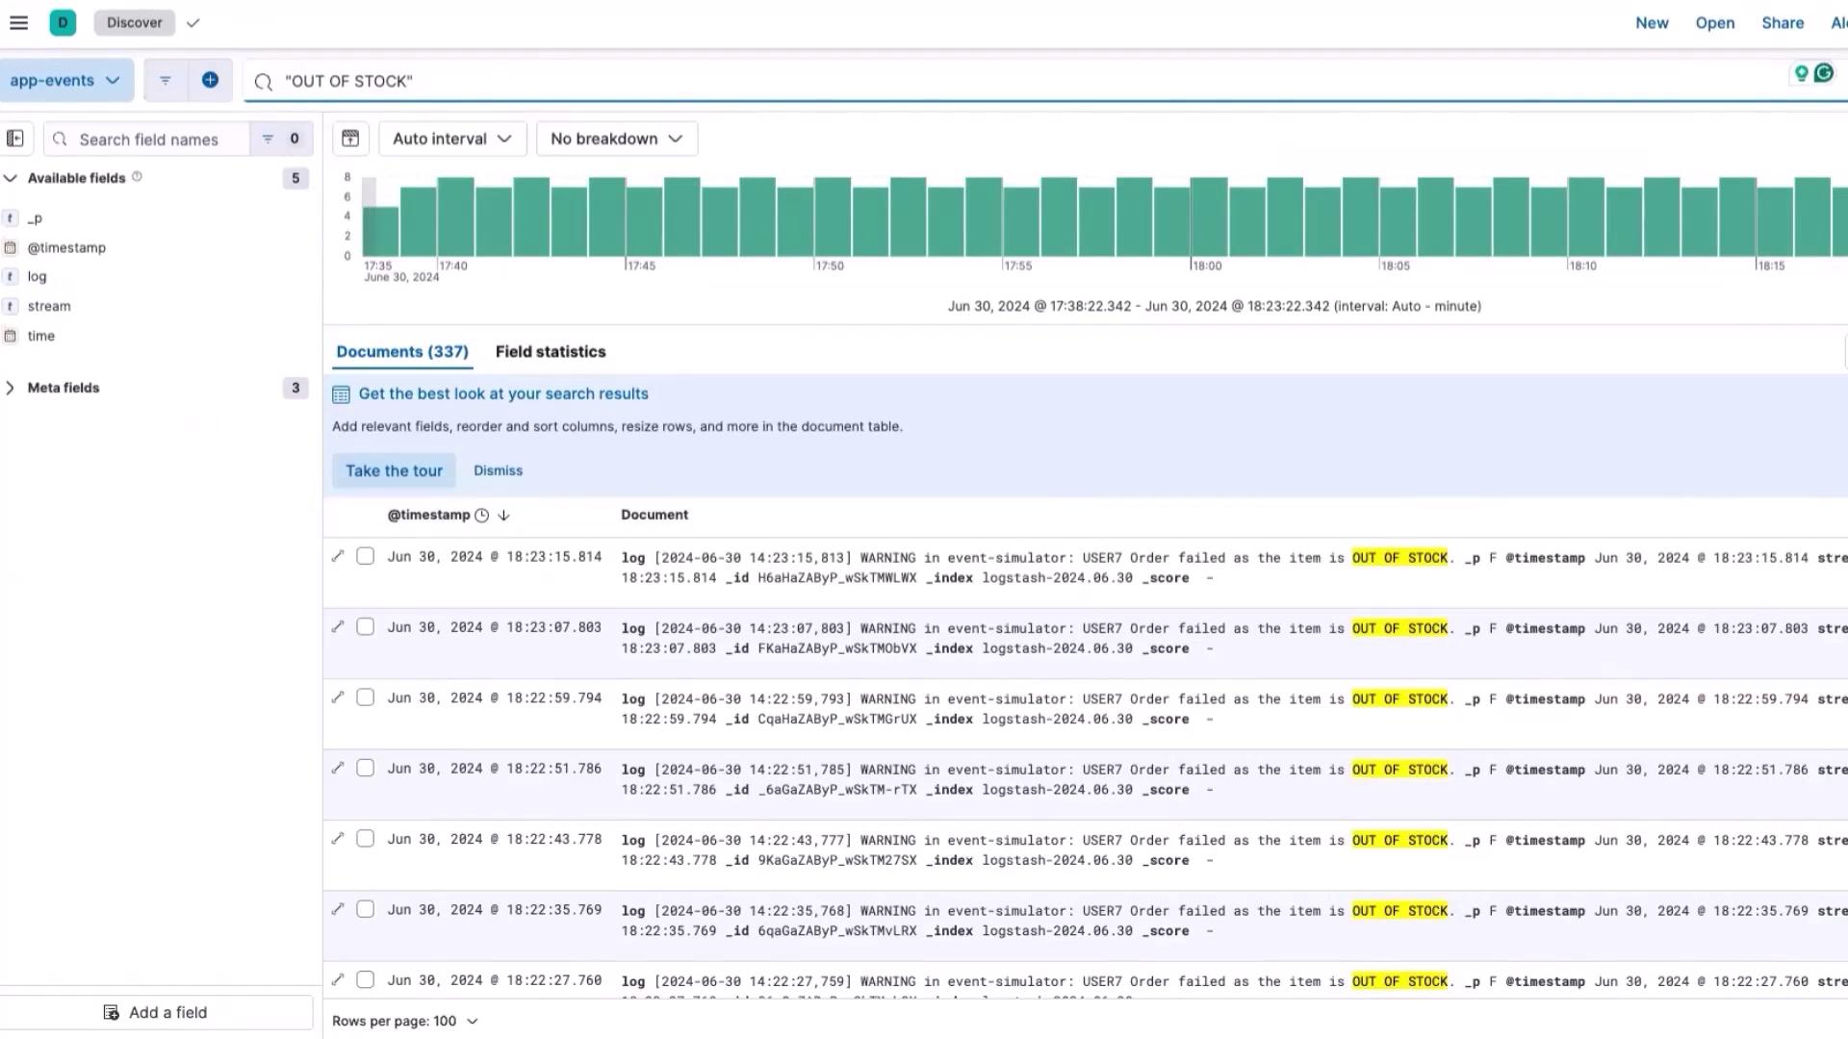Click the field type filter icon
This screenshot has width=1848, height=1039.
point(268,139)
